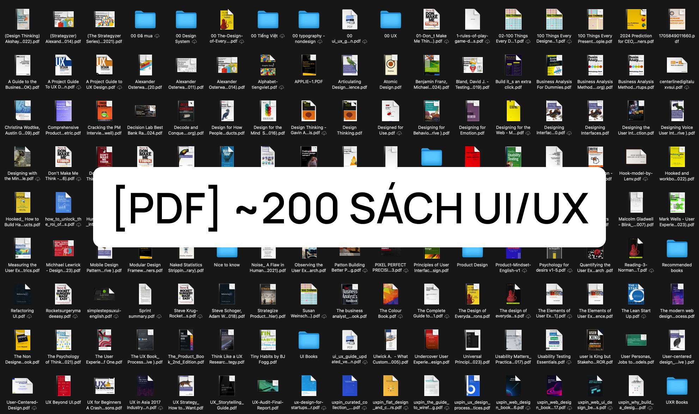Viewport: 699px width, 414px height.
Task: Select '2024 Prediction for CEO' PDF thumbnail
Action: click(636, 19)
